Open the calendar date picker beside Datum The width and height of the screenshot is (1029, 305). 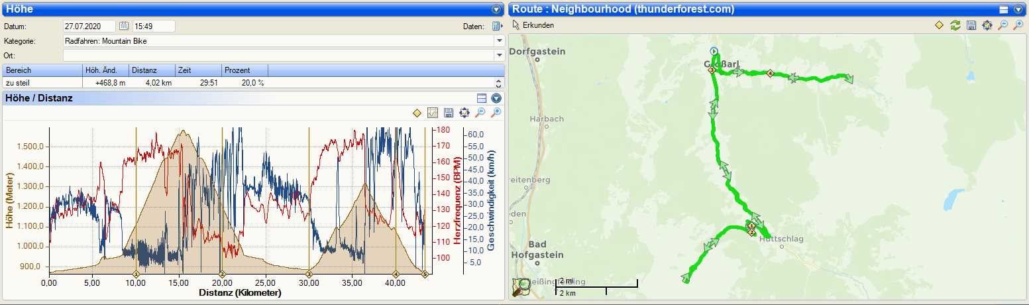(124, 26)
